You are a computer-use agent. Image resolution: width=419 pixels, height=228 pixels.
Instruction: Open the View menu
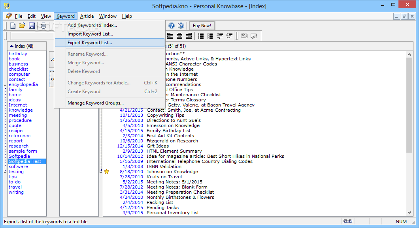tap(46, 16)
